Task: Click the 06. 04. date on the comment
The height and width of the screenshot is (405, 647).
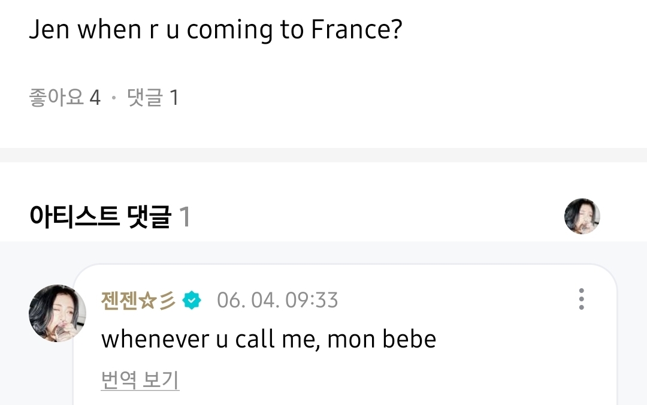Action: tap(248, 300)
